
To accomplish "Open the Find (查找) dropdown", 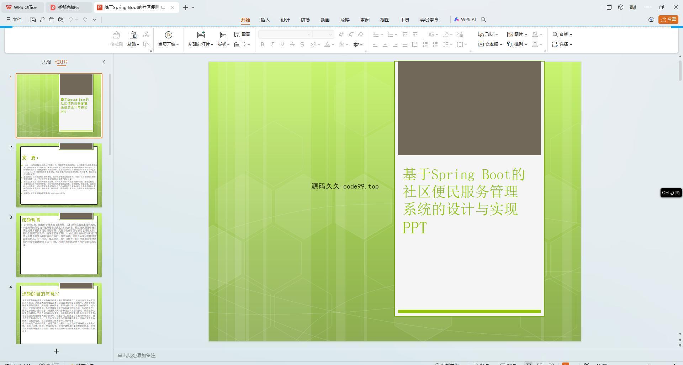I will (x=562, y=35).
